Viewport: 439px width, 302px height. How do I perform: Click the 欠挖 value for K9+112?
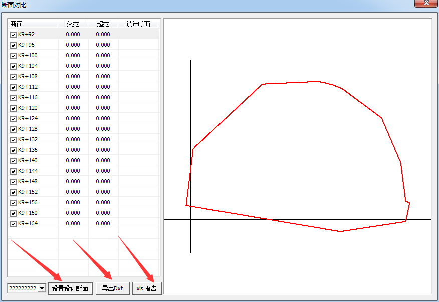click(73, 87)
